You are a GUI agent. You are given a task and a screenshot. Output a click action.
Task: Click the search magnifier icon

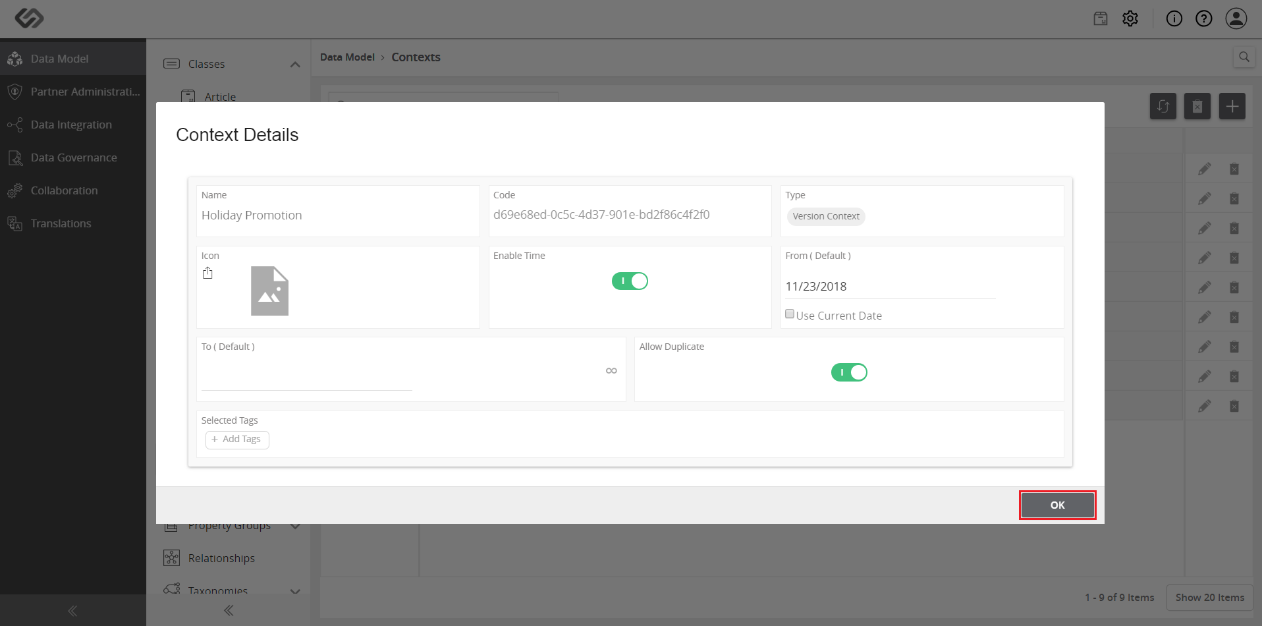(1244, 57)
